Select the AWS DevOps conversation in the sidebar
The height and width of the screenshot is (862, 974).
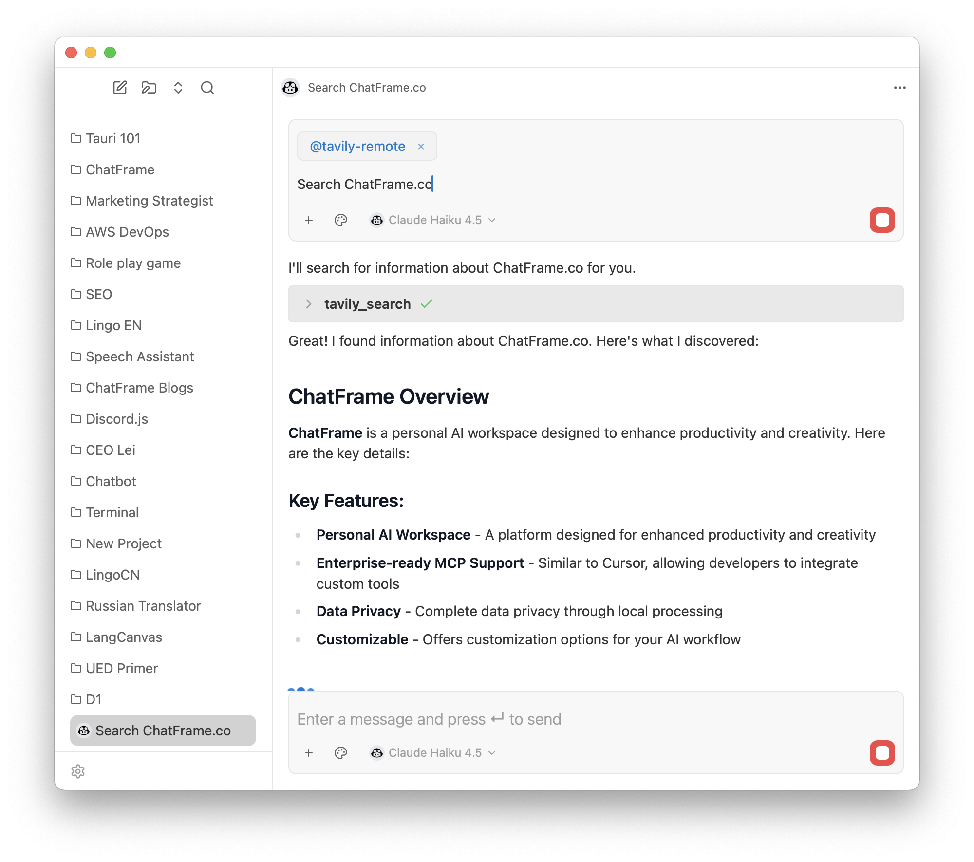tap(127, 232)
